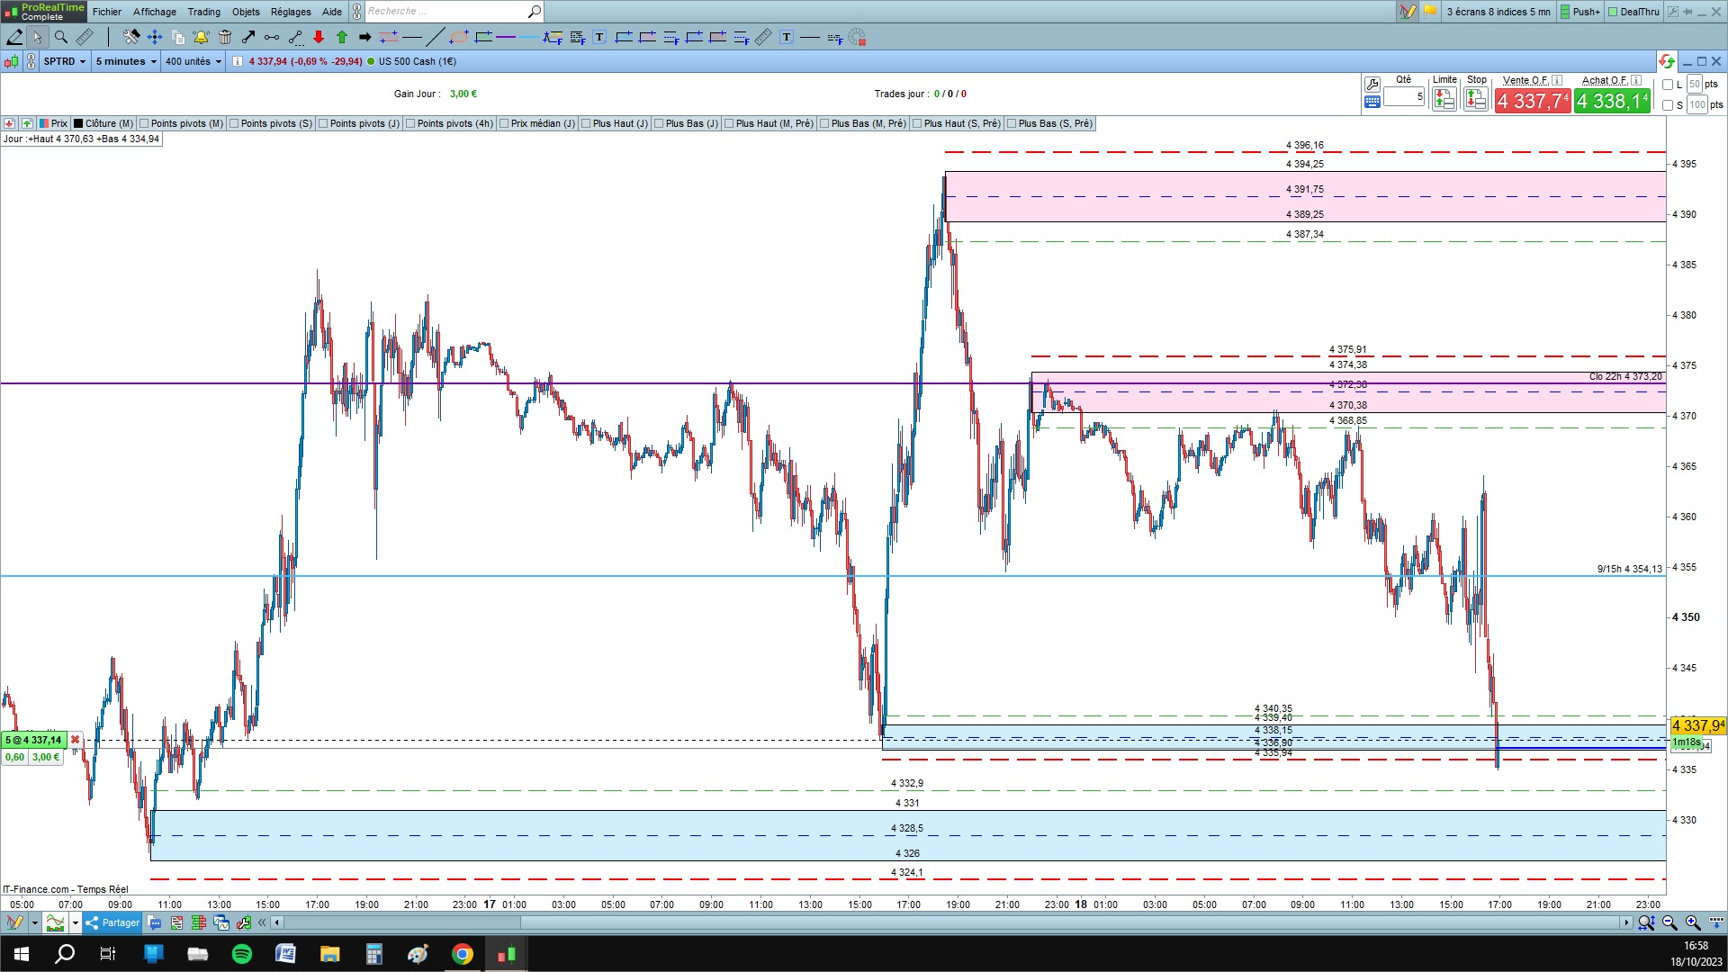The width and height of the screenshot is (1728, 972).
Task: Click the trash bin delete icon
Action: [225, 37]
